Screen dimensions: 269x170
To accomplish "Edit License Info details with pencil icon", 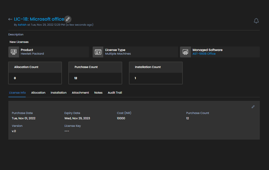I will [253, 107].
